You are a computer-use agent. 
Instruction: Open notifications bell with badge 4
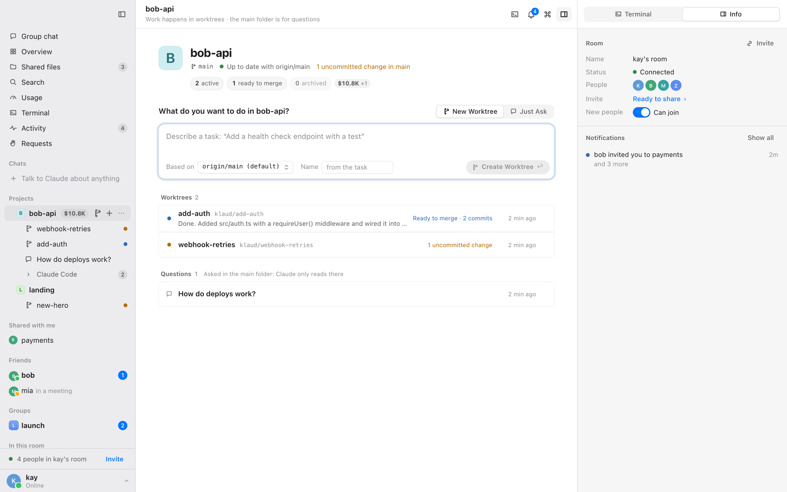(531, 15)
